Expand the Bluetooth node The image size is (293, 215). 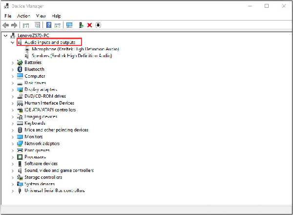13,69
